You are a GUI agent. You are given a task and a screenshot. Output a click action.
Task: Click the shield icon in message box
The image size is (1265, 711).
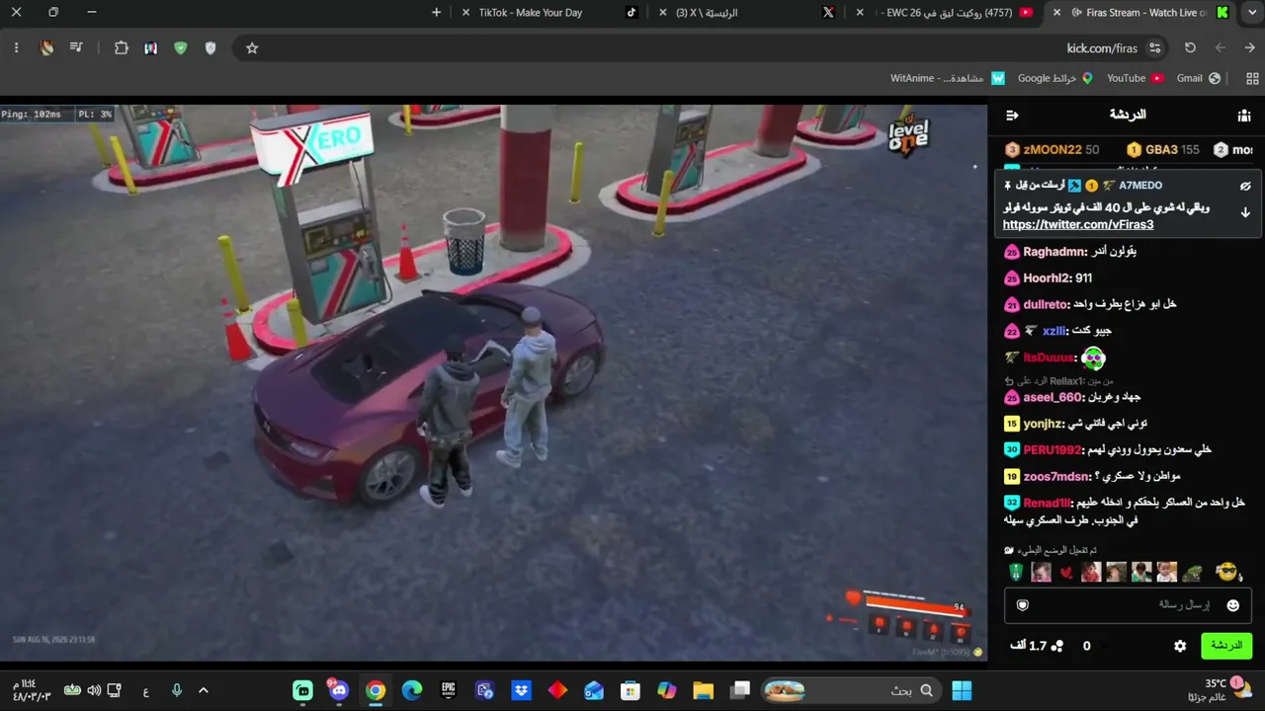(1023, 605)
